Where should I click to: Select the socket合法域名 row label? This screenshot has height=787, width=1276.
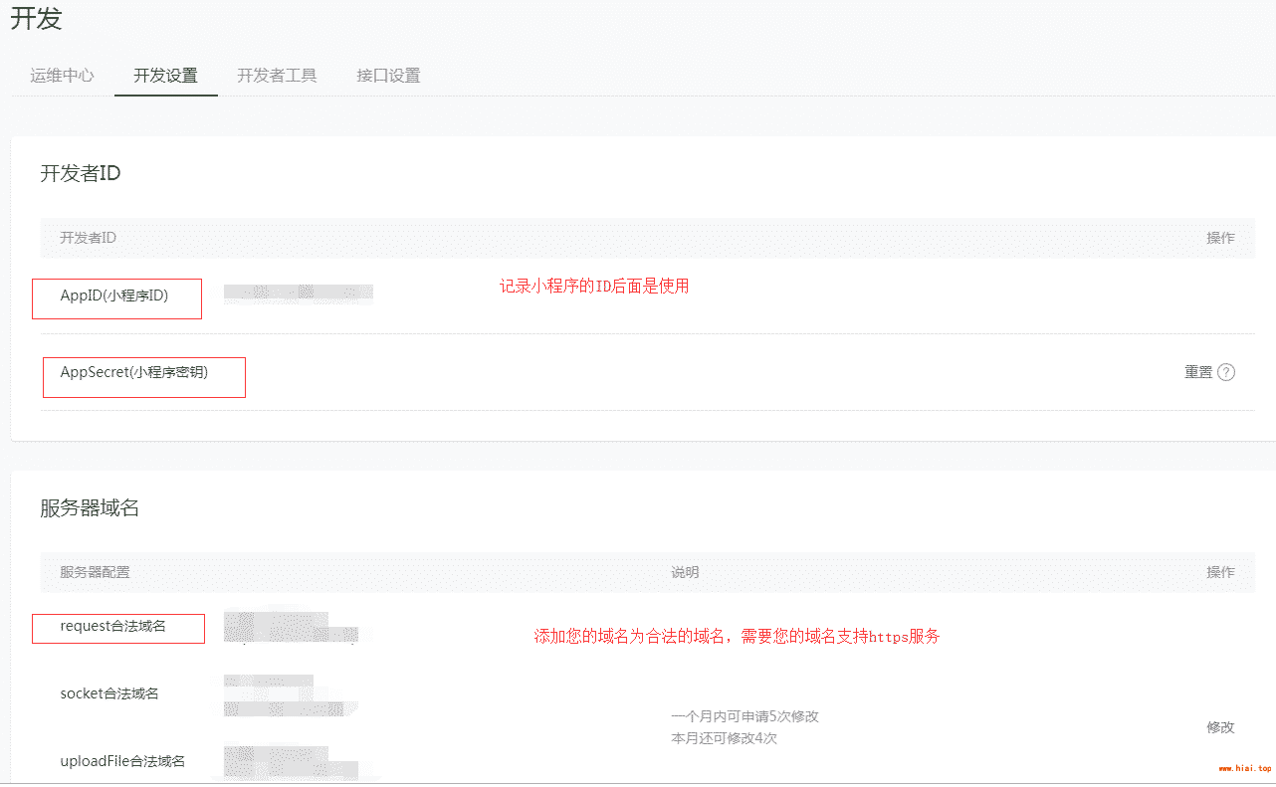109,693
